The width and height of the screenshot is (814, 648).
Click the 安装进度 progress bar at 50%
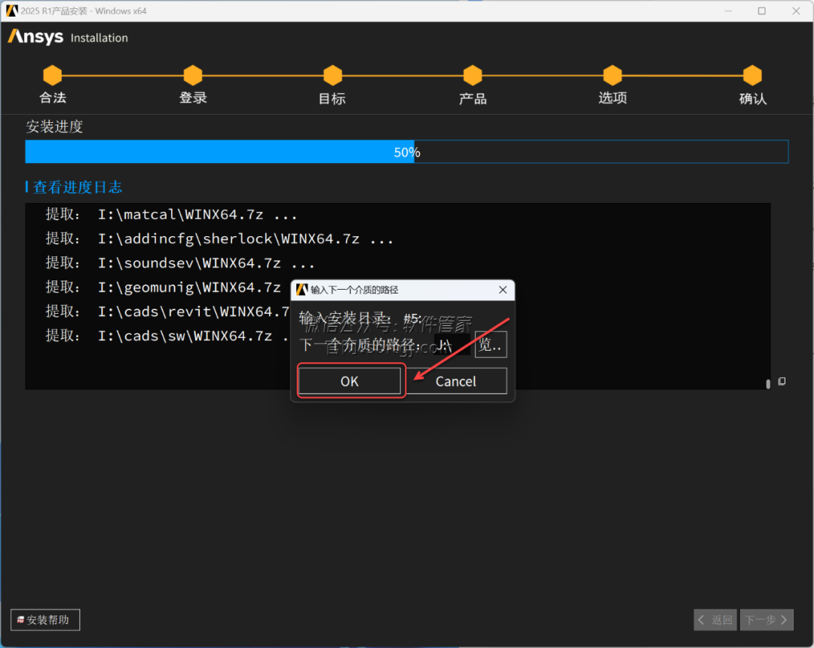407,152
